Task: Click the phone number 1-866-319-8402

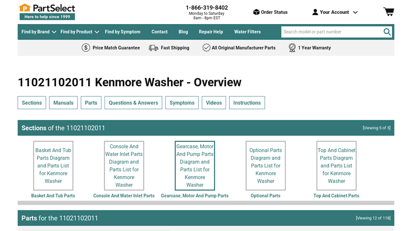Action: pos(207,8)
